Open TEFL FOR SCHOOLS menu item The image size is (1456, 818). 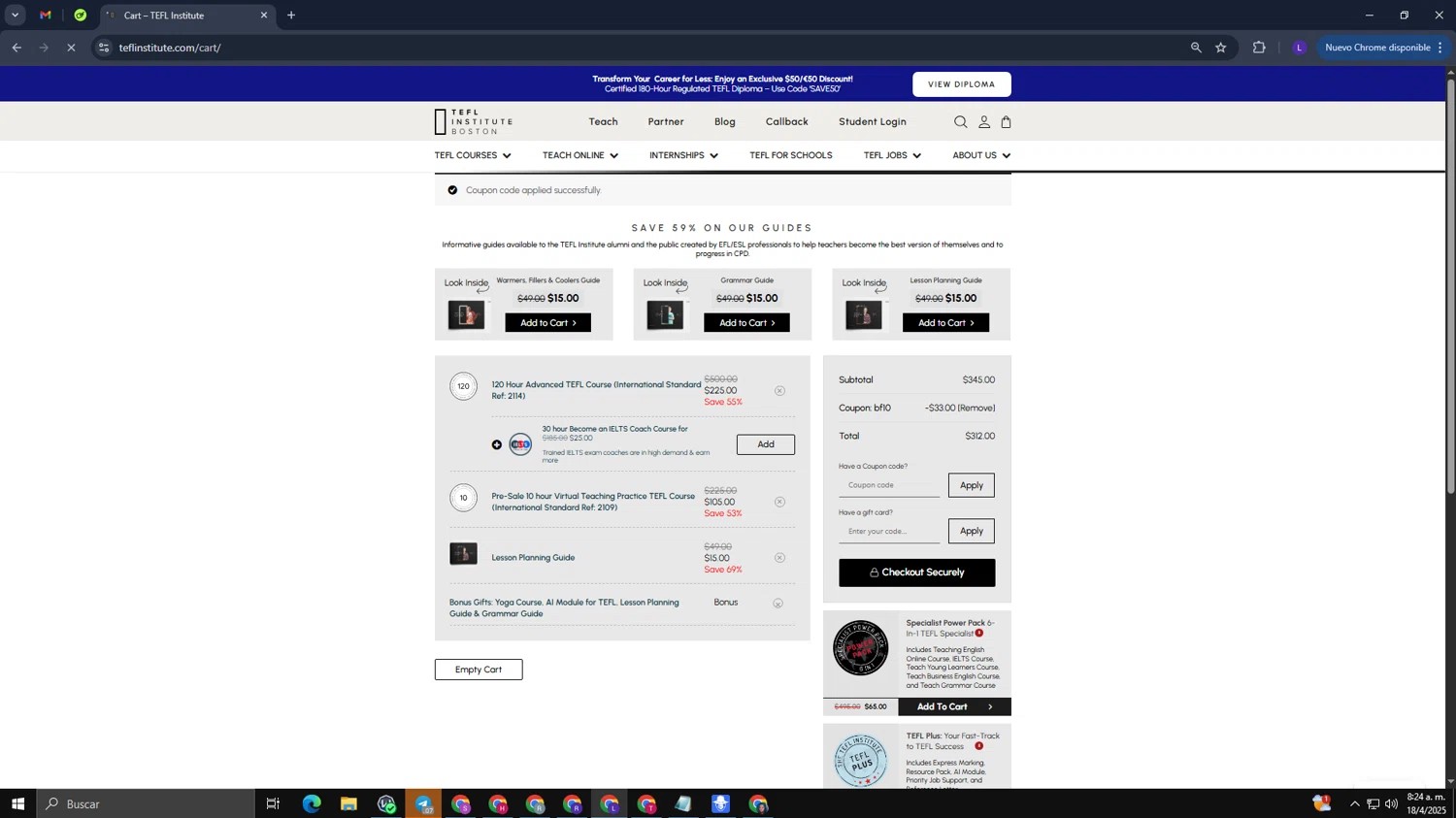click(x=791, y=155)
